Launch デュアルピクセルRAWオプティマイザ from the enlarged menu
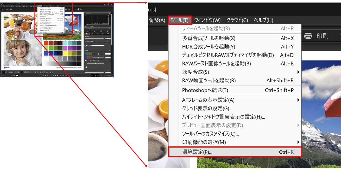Screen dimensions: 341x170 pos(235,55)
